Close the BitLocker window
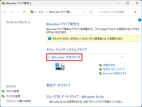Screen dimensions: 142x107 pyautogui.click(x=137, y=3)
